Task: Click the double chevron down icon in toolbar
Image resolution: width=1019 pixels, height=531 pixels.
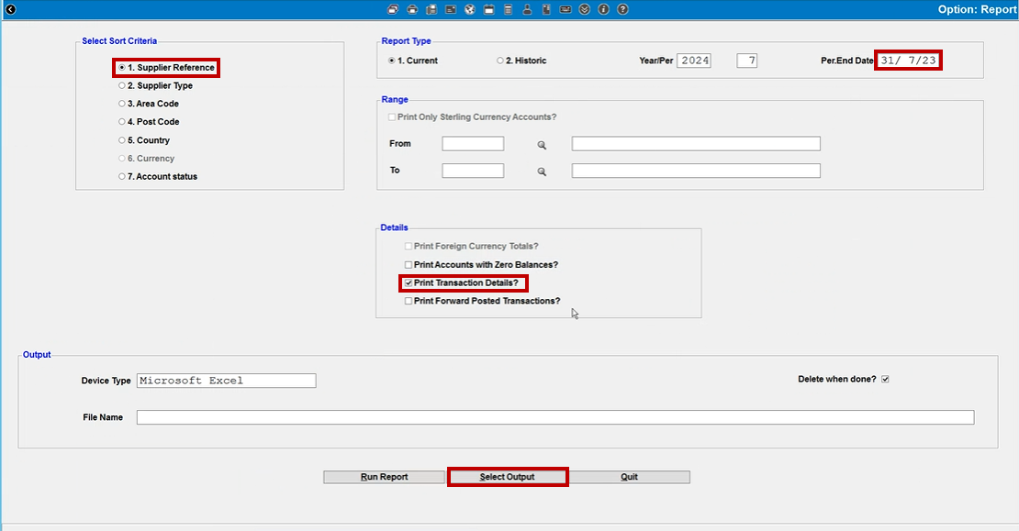Action: click(584, 9)
